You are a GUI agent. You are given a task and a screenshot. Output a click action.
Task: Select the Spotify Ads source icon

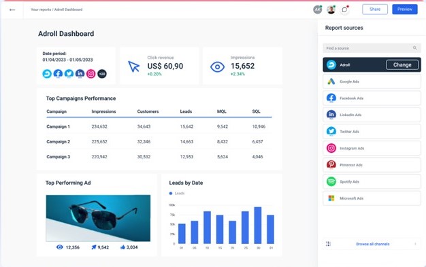[331, 181]
